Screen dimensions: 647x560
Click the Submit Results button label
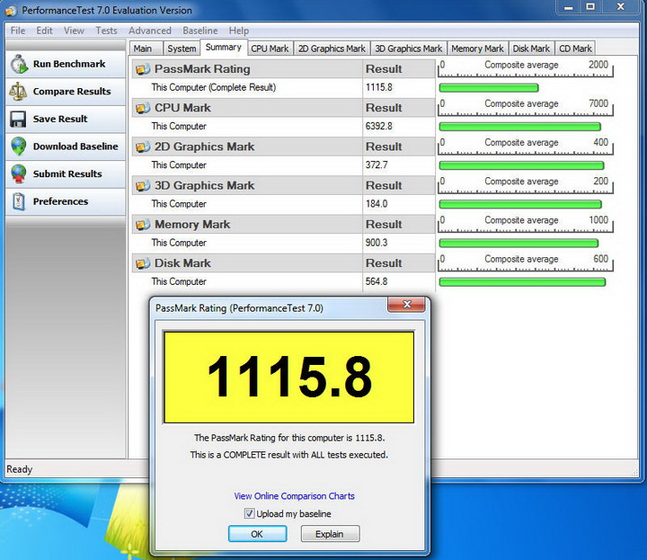click(67, 173)
